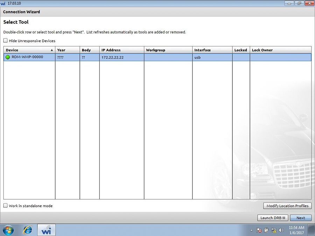Sort by the Year column header
The image size is (315, 236).
click(68, 50)
